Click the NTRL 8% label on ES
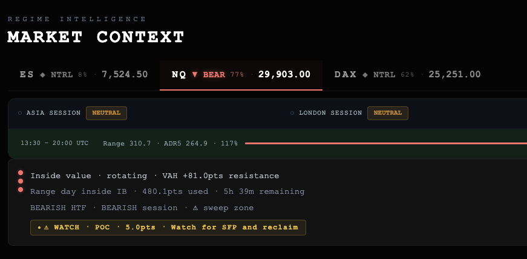This screenshot has width=527, height=259. [69, 75]
